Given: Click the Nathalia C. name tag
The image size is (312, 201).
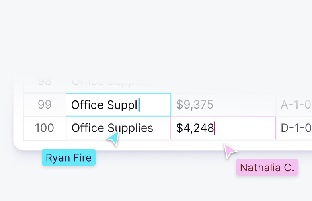Looking at the screenshot, I should [x=267, y=168].
